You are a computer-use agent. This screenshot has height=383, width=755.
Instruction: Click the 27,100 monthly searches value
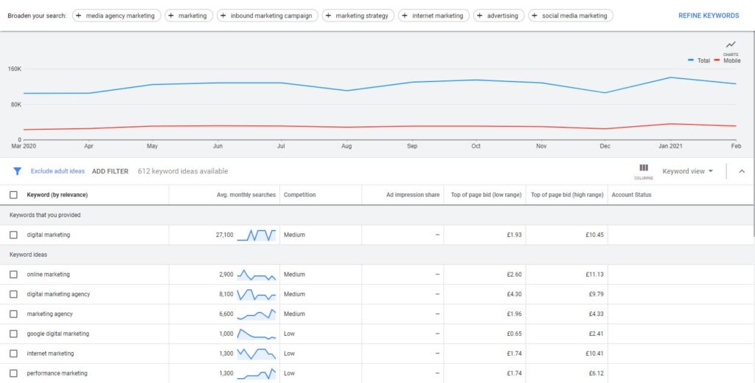224,235
